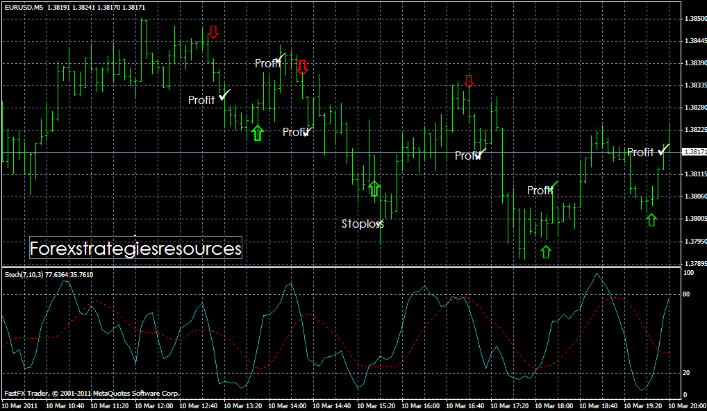The width and height of the screenshot is (707, 411).
Task: Click the 1.38225 price axis label
Action: 695,130
